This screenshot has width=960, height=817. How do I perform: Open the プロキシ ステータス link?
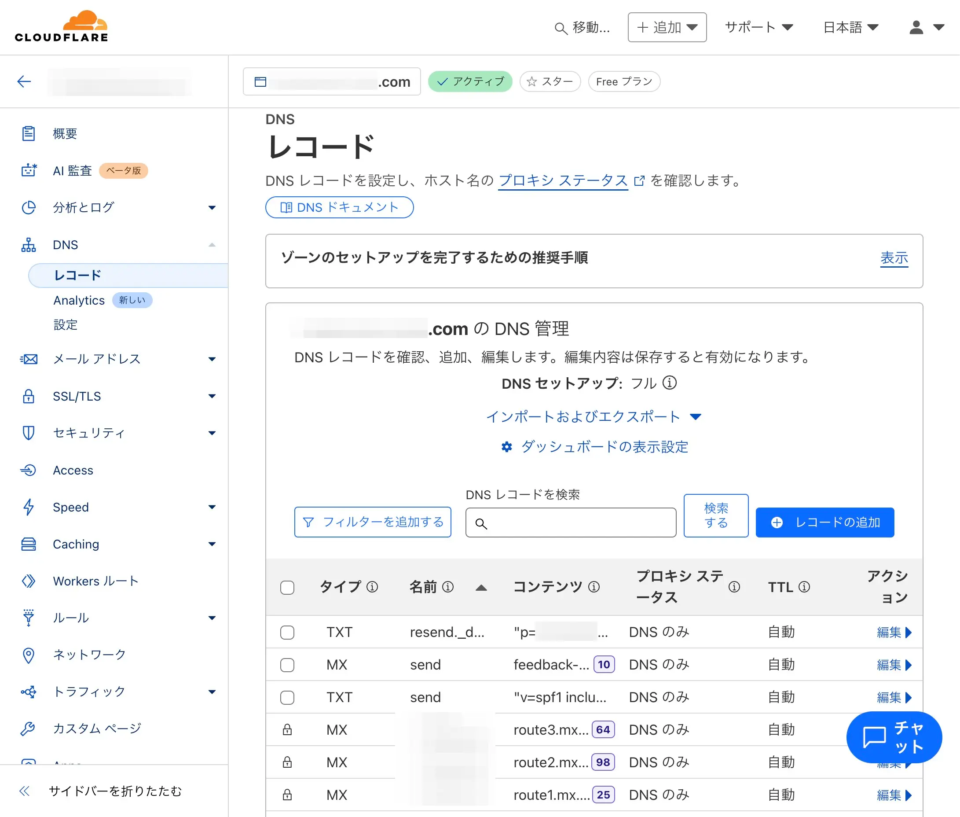click(563, 180)
